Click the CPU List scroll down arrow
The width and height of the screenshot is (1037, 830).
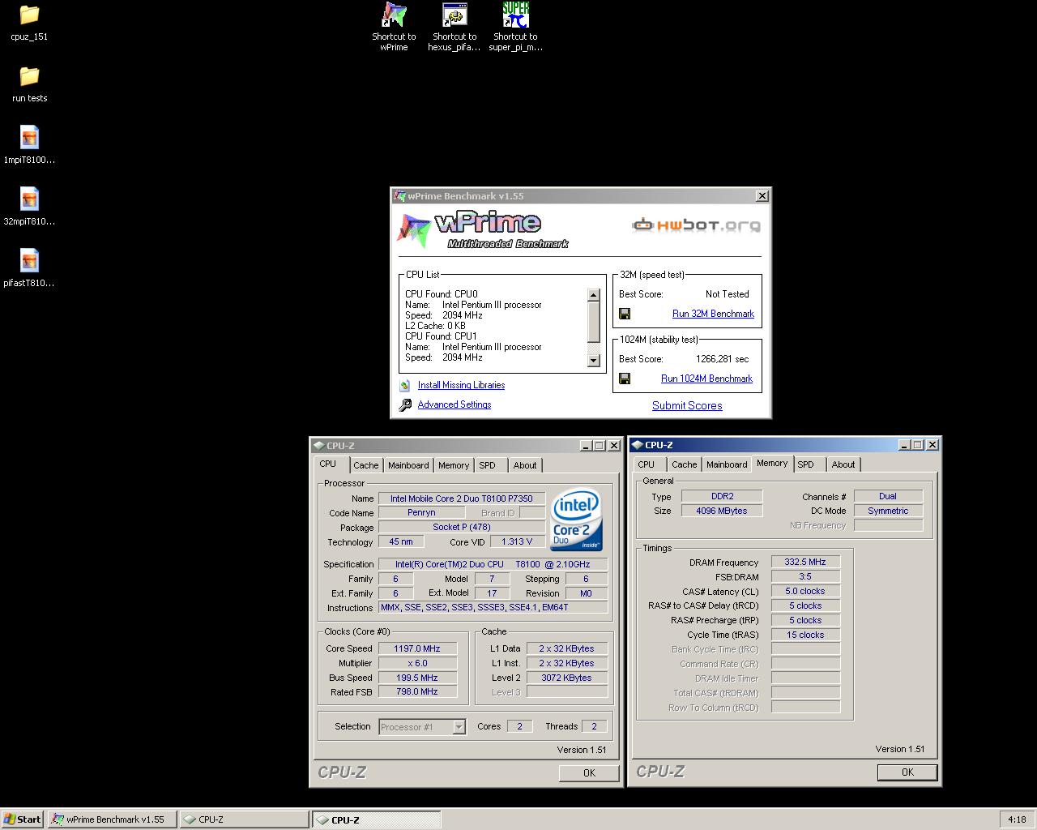(x=593, y=361)
